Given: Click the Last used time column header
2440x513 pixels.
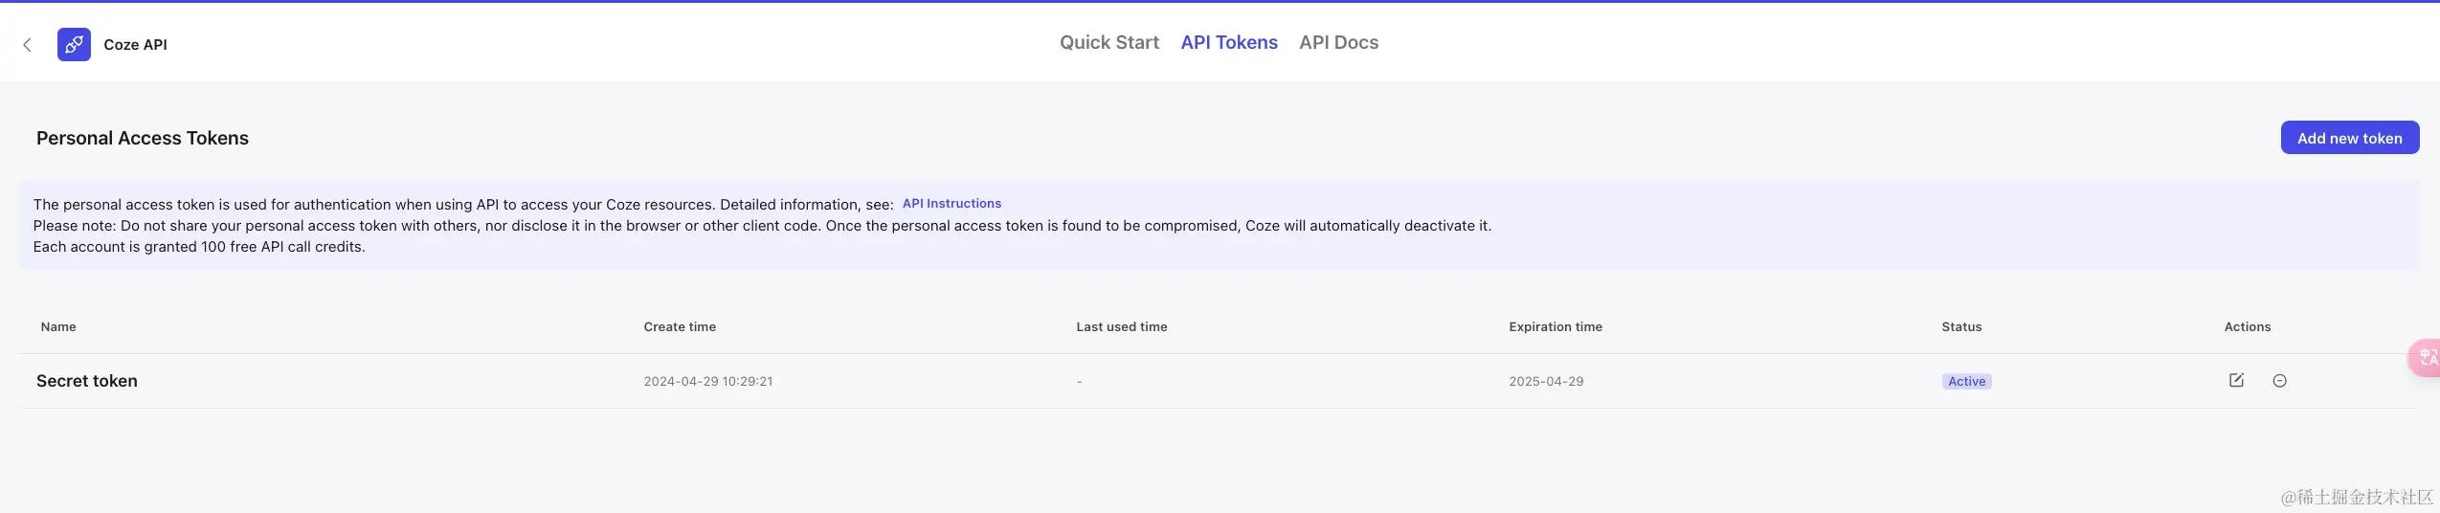Looking at the screenshot, I should point(1121,326).
